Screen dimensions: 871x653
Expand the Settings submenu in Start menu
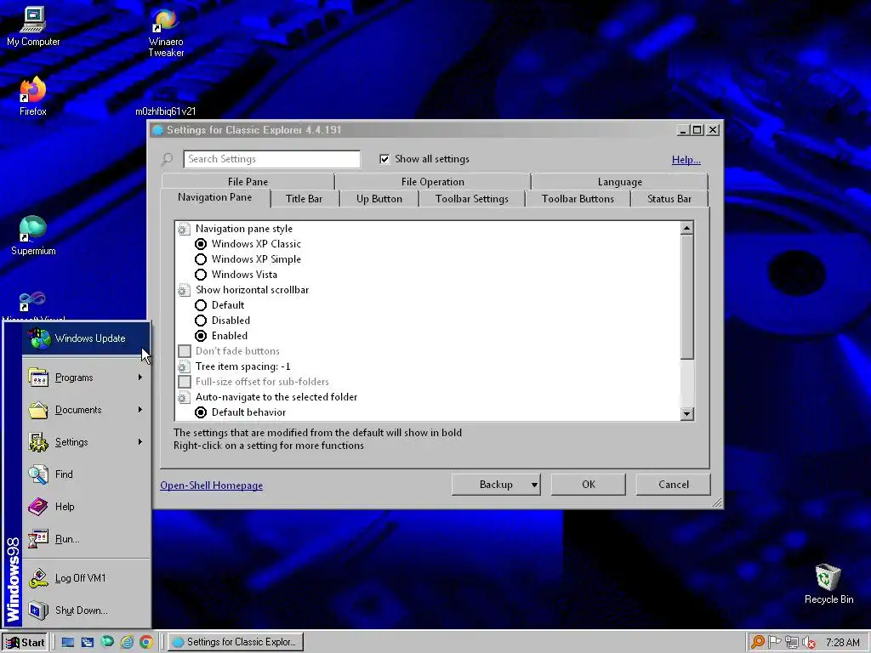click(x=86, y=442)
